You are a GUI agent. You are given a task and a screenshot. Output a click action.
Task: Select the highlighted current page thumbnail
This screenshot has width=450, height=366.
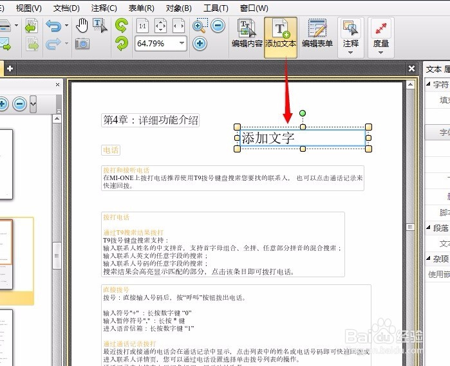click(x=6, y=255)
